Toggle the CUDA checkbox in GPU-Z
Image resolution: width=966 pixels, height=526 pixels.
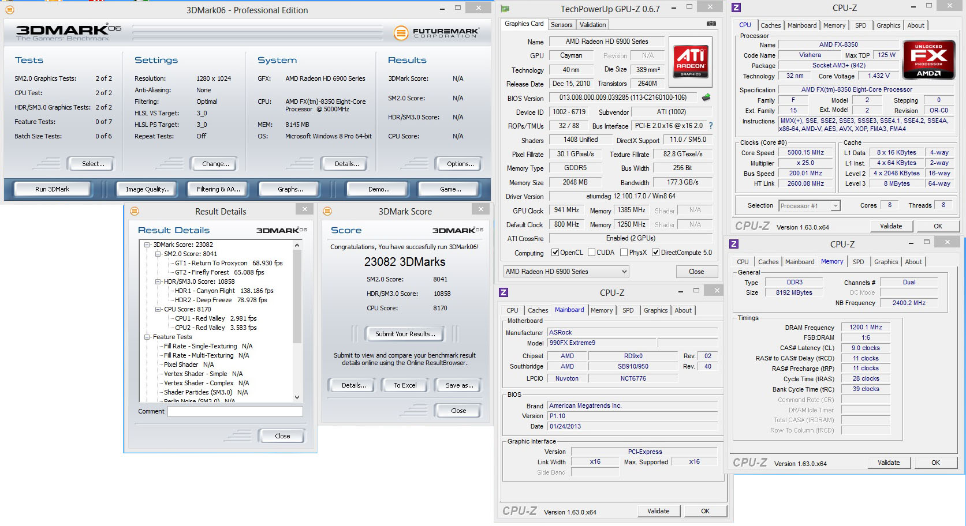[591, 253]
